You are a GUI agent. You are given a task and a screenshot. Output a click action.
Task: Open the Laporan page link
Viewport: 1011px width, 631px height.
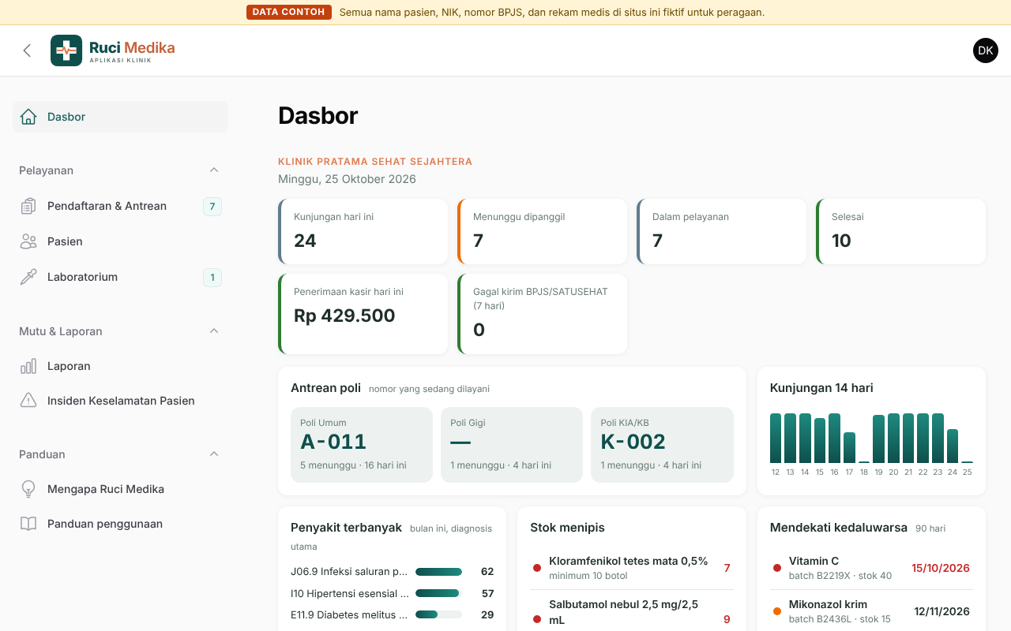click(120, 366)
